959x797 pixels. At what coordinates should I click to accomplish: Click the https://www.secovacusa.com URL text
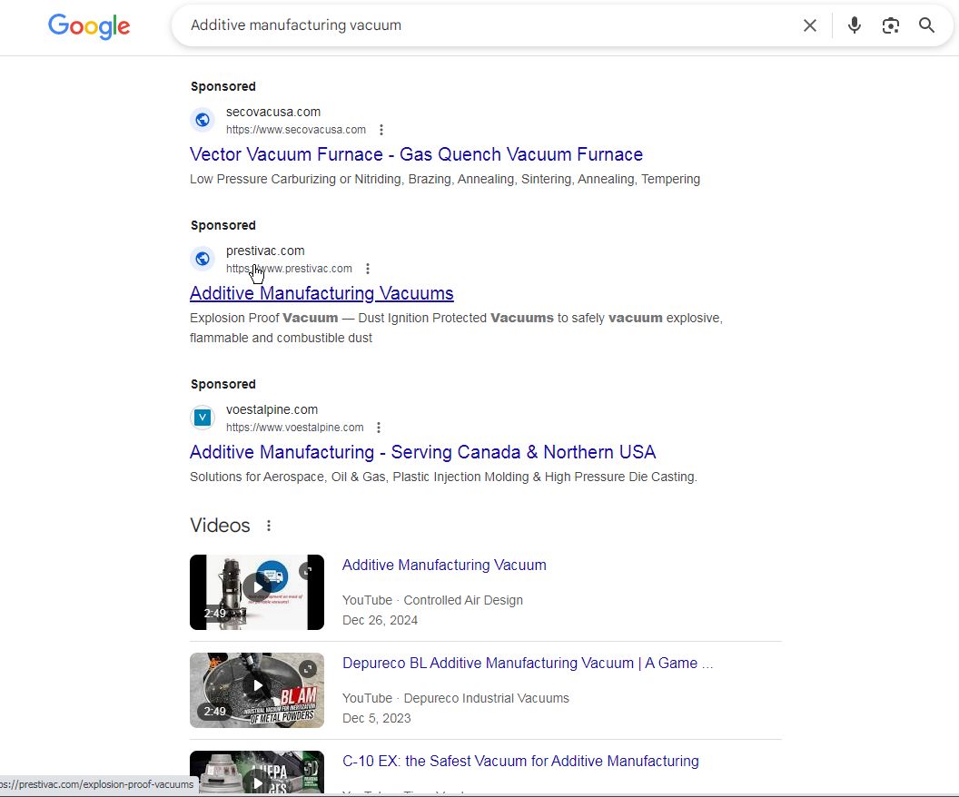coord(296,130)
